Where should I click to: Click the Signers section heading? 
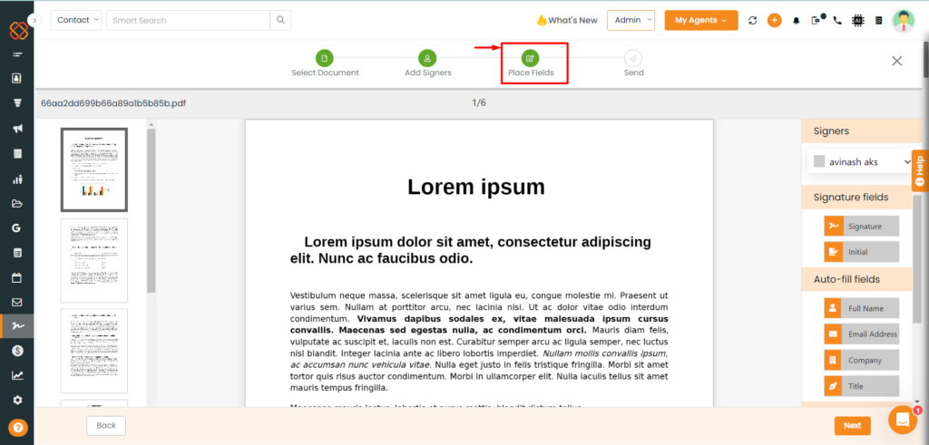click(x=831, y=131)
